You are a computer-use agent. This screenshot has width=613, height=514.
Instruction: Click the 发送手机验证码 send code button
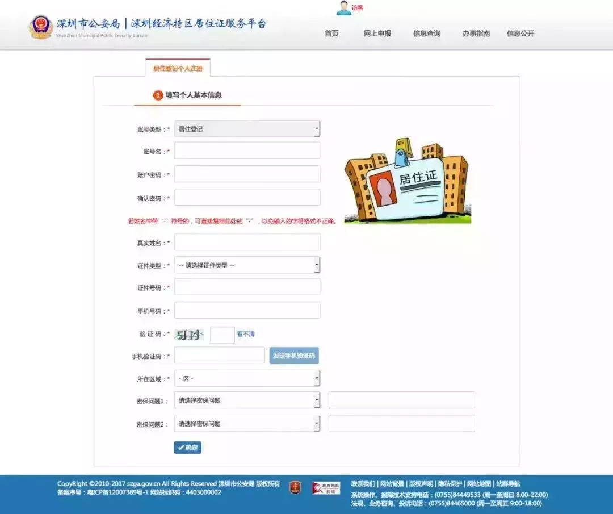click(295, 356)
